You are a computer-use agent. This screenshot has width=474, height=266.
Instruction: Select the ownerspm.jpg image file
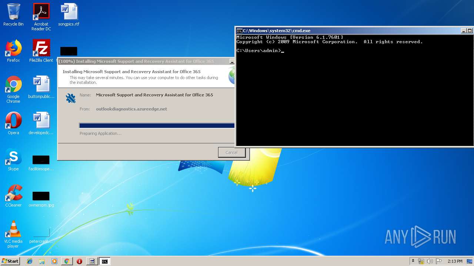click(41, 199)
